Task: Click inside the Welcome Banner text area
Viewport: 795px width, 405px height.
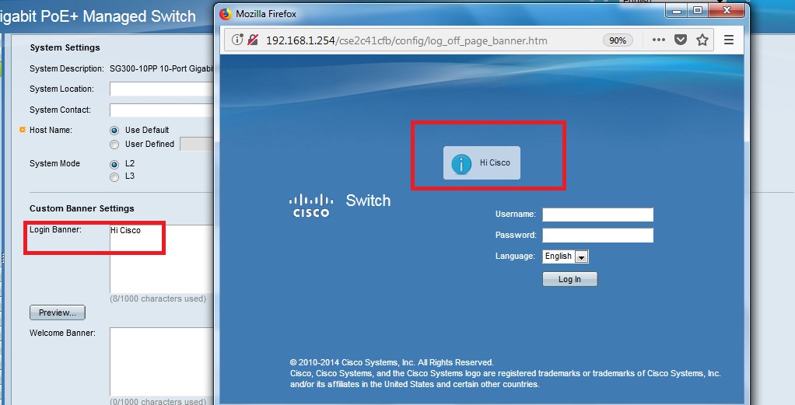Action: coord(161,361)
